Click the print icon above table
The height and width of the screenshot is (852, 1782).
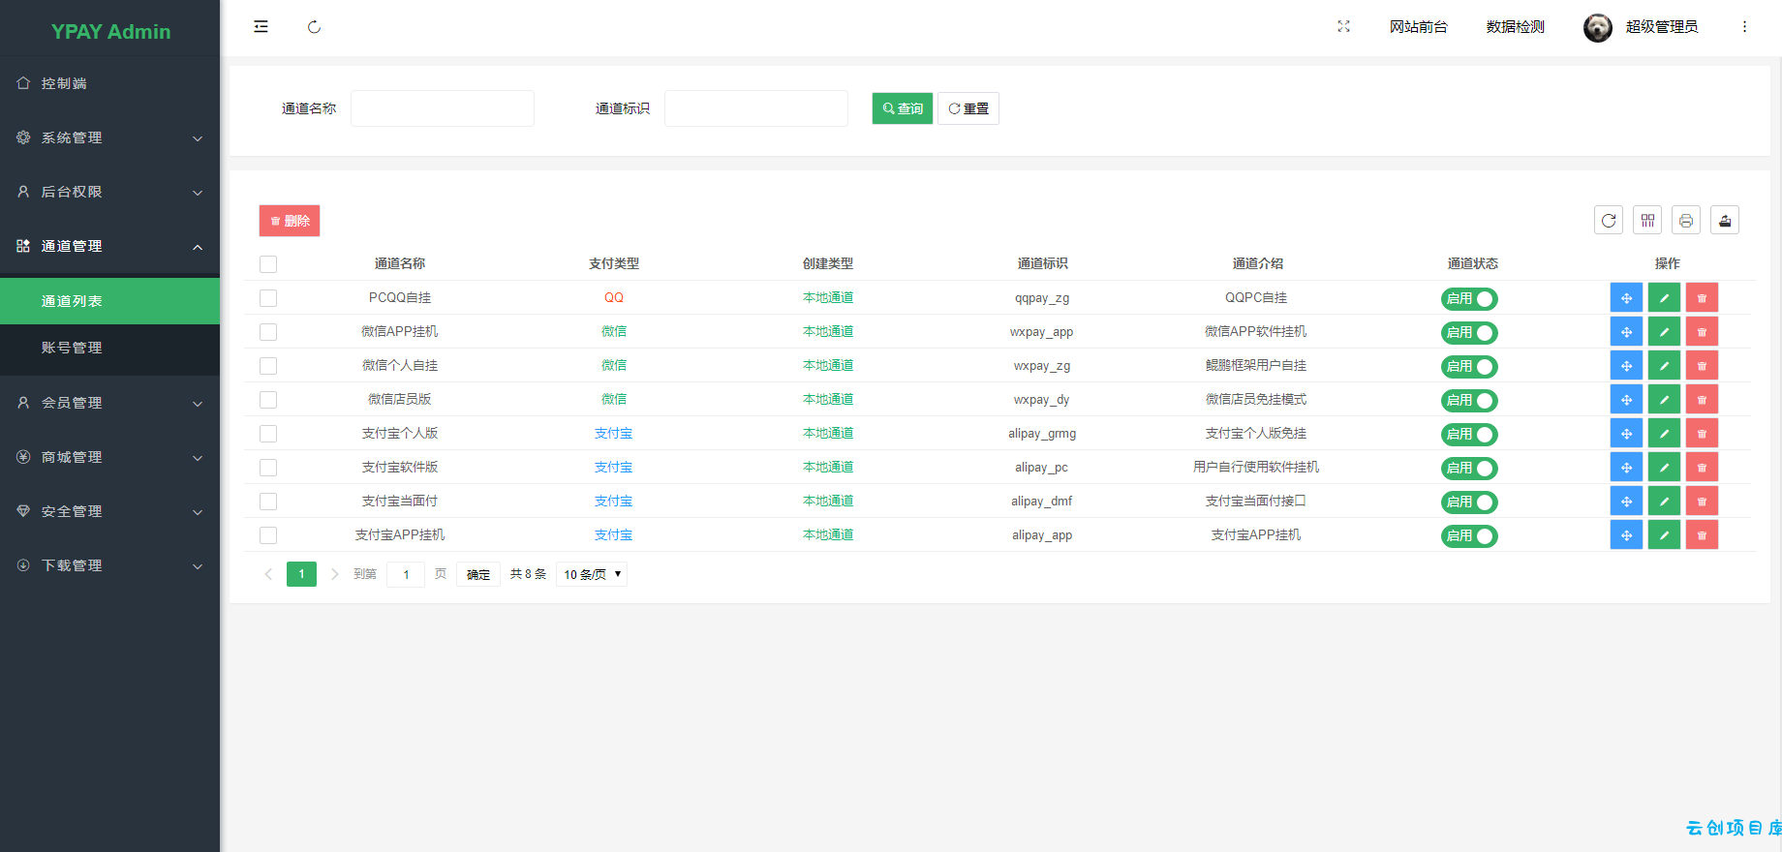coord(1686,221)
